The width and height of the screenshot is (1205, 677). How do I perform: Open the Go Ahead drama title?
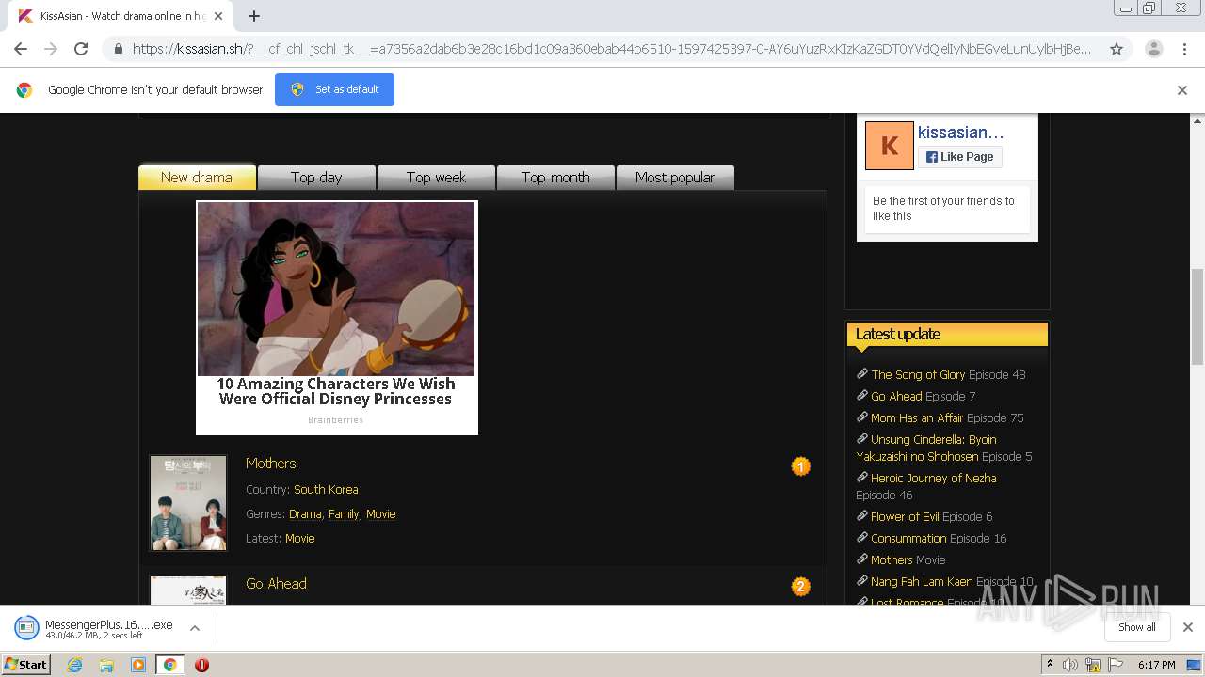(x=276, y=583)
